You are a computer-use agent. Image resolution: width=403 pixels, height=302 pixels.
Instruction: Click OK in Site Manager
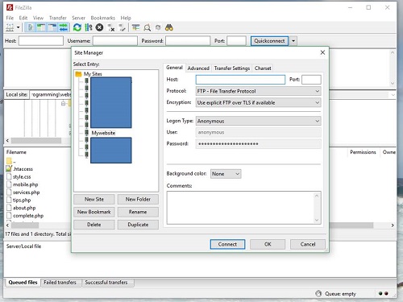[268, 244]
